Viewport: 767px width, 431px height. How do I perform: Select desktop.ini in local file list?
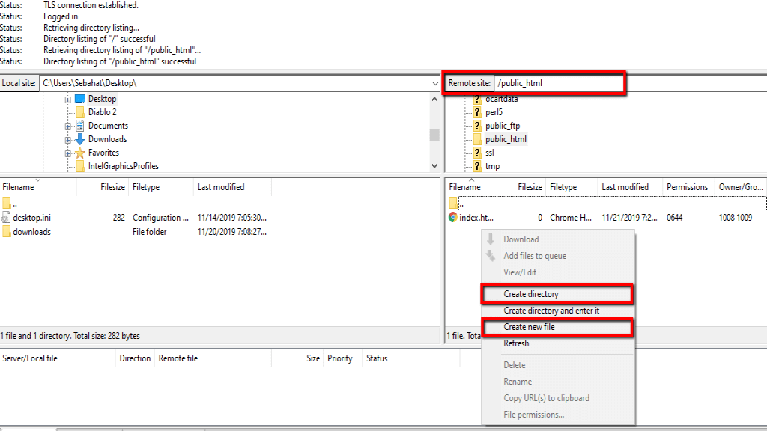click(x=31, y=218)
